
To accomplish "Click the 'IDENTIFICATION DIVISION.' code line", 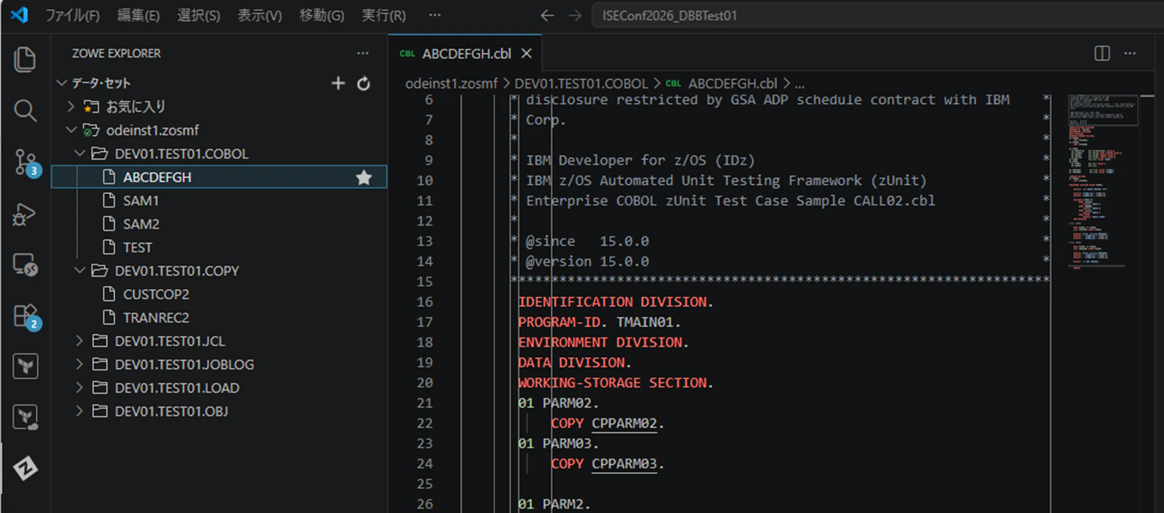I will 616,302.
